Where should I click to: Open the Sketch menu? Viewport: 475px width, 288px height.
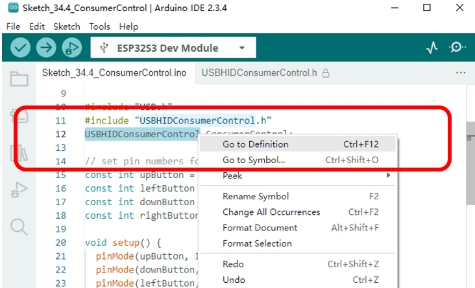[x=67, y=27]
